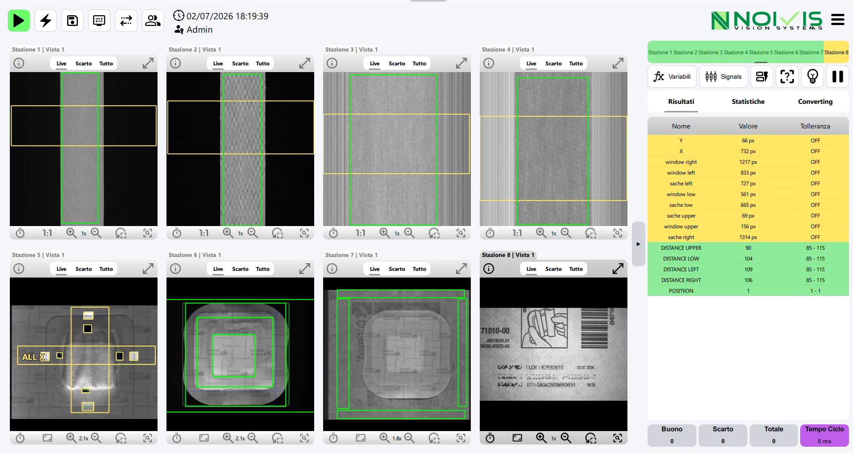
Task: Start inspection with the green play button
Action: pyautogui.click(x=19, y=21)
